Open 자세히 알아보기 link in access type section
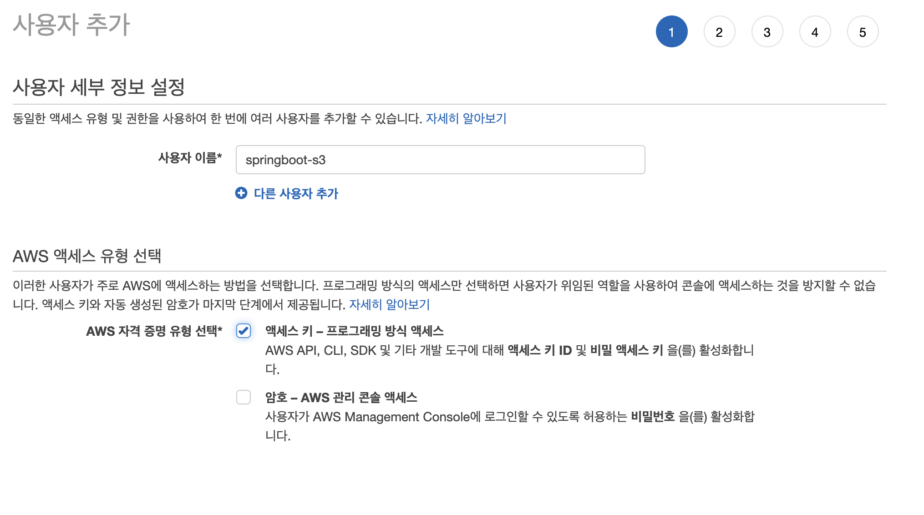 pyautogui.click(x=389, y=304)
